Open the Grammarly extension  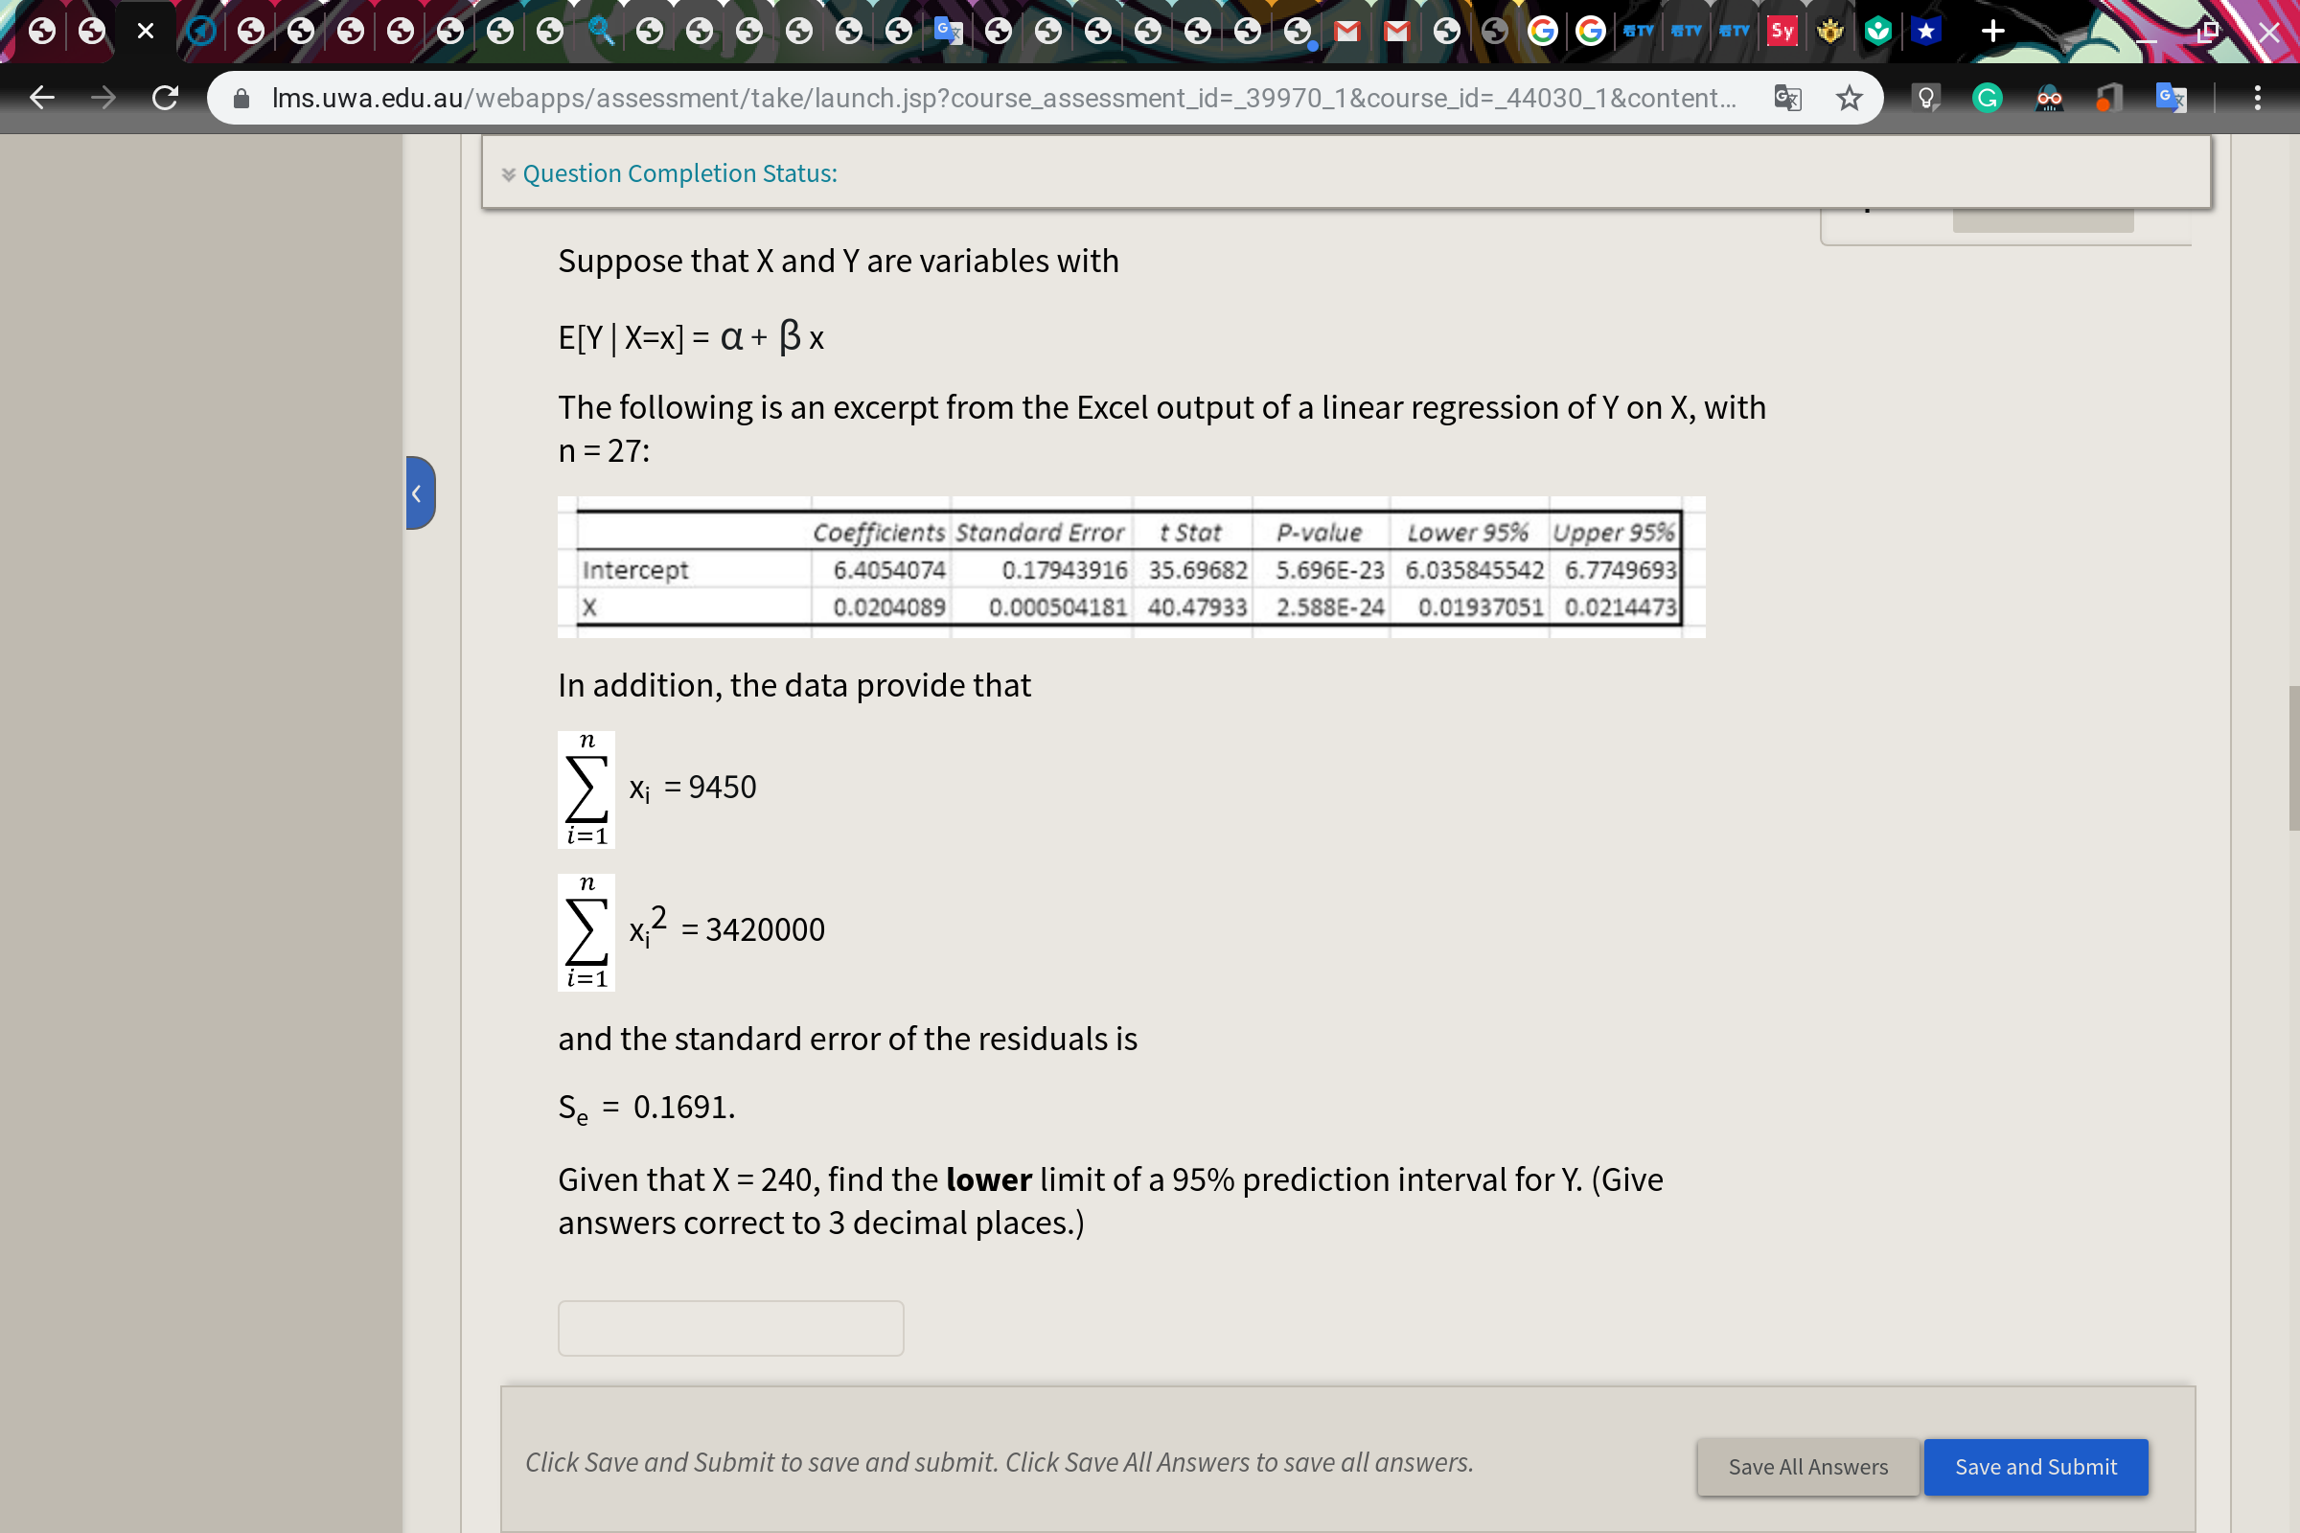tap(1986, 97)
